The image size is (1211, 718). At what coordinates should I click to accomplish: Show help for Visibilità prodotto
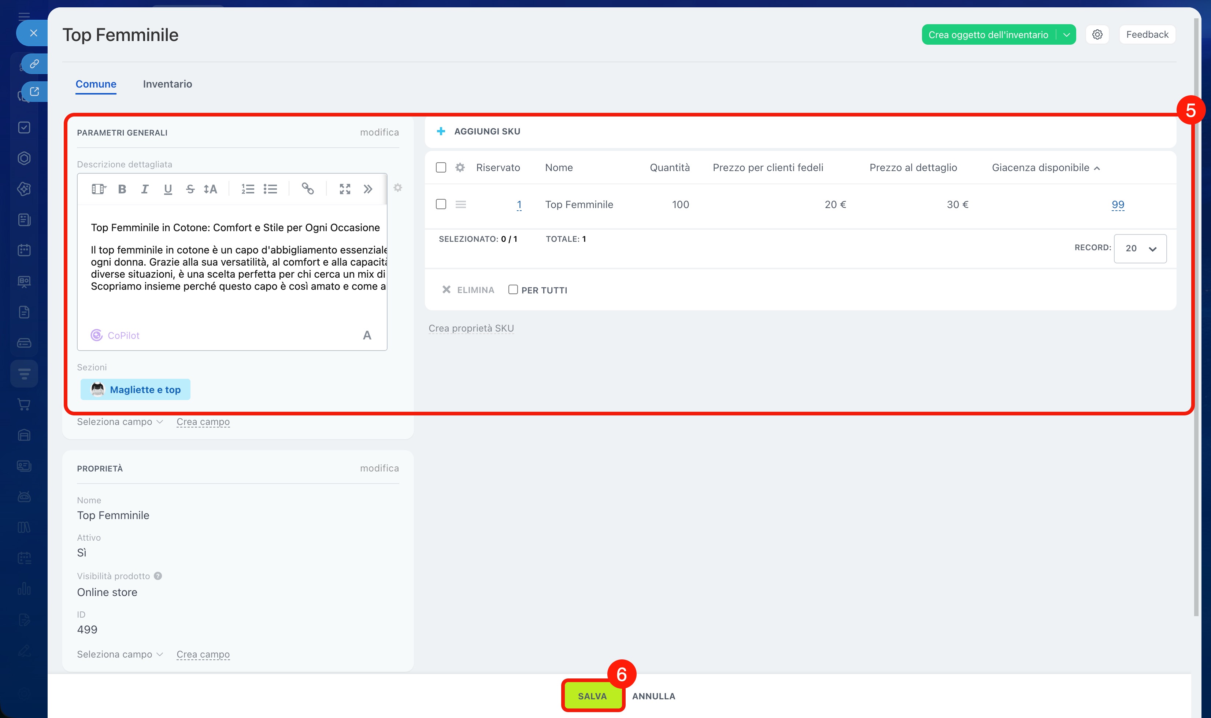click(158, 576)
